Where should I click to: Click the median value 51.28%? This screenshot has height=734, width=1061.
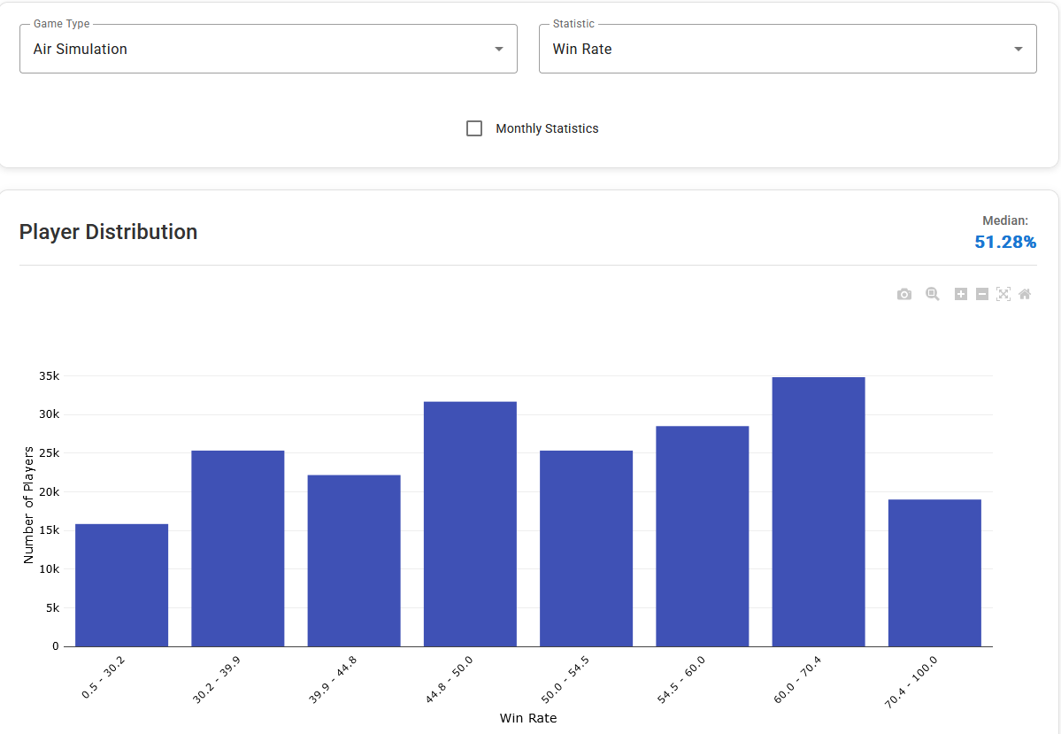pos(1004,242)
